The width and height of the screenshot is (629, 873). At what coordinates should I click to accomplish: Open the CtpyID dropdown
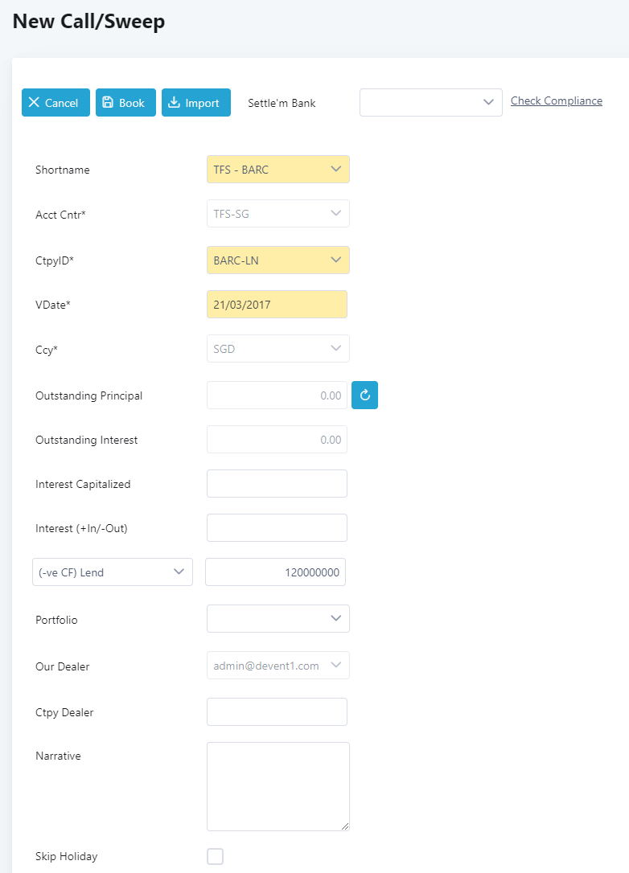277,260
